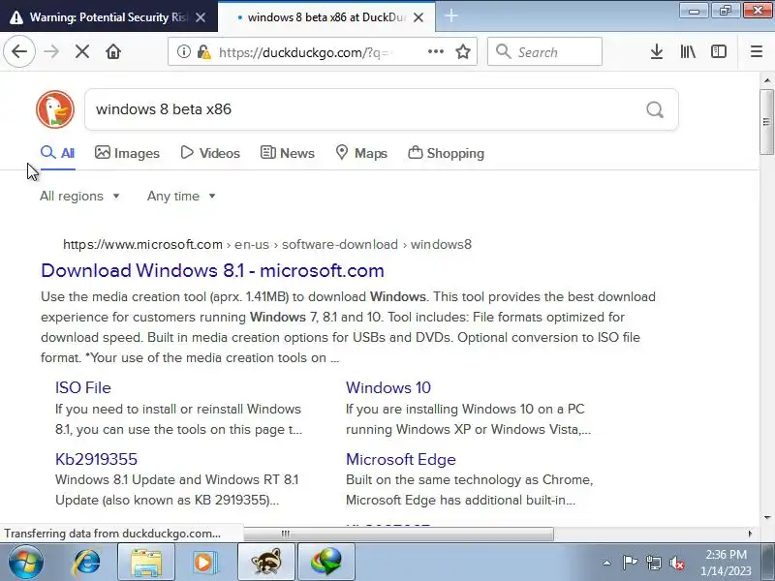Switch to News results
This screenshot has height=581, width=775.
pos(287,153)
